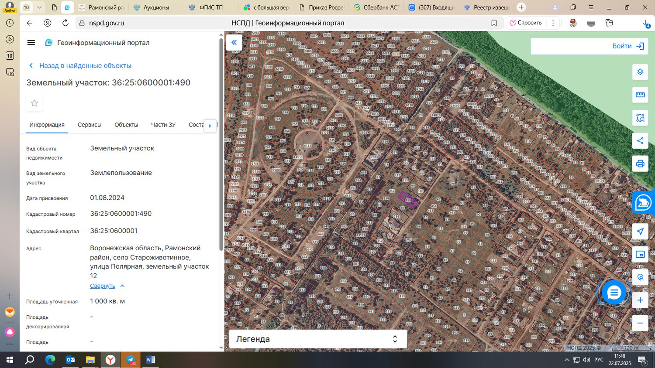This screenshot has width=655, height=368.
Task: Go back via Назад в найденные объекты
Action: [x=80, y=66]
